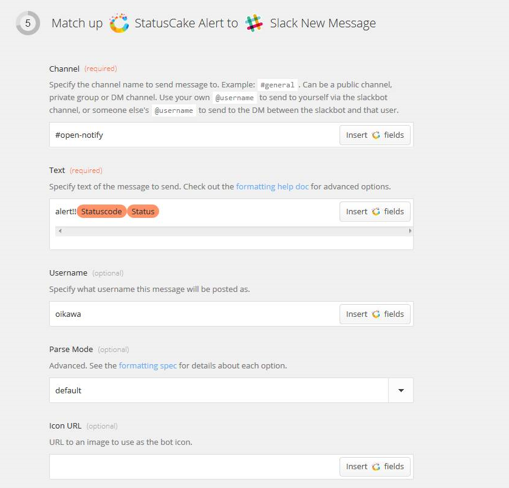Insert fields for the Username
This screenshot has width=509, height=488.
375,314
